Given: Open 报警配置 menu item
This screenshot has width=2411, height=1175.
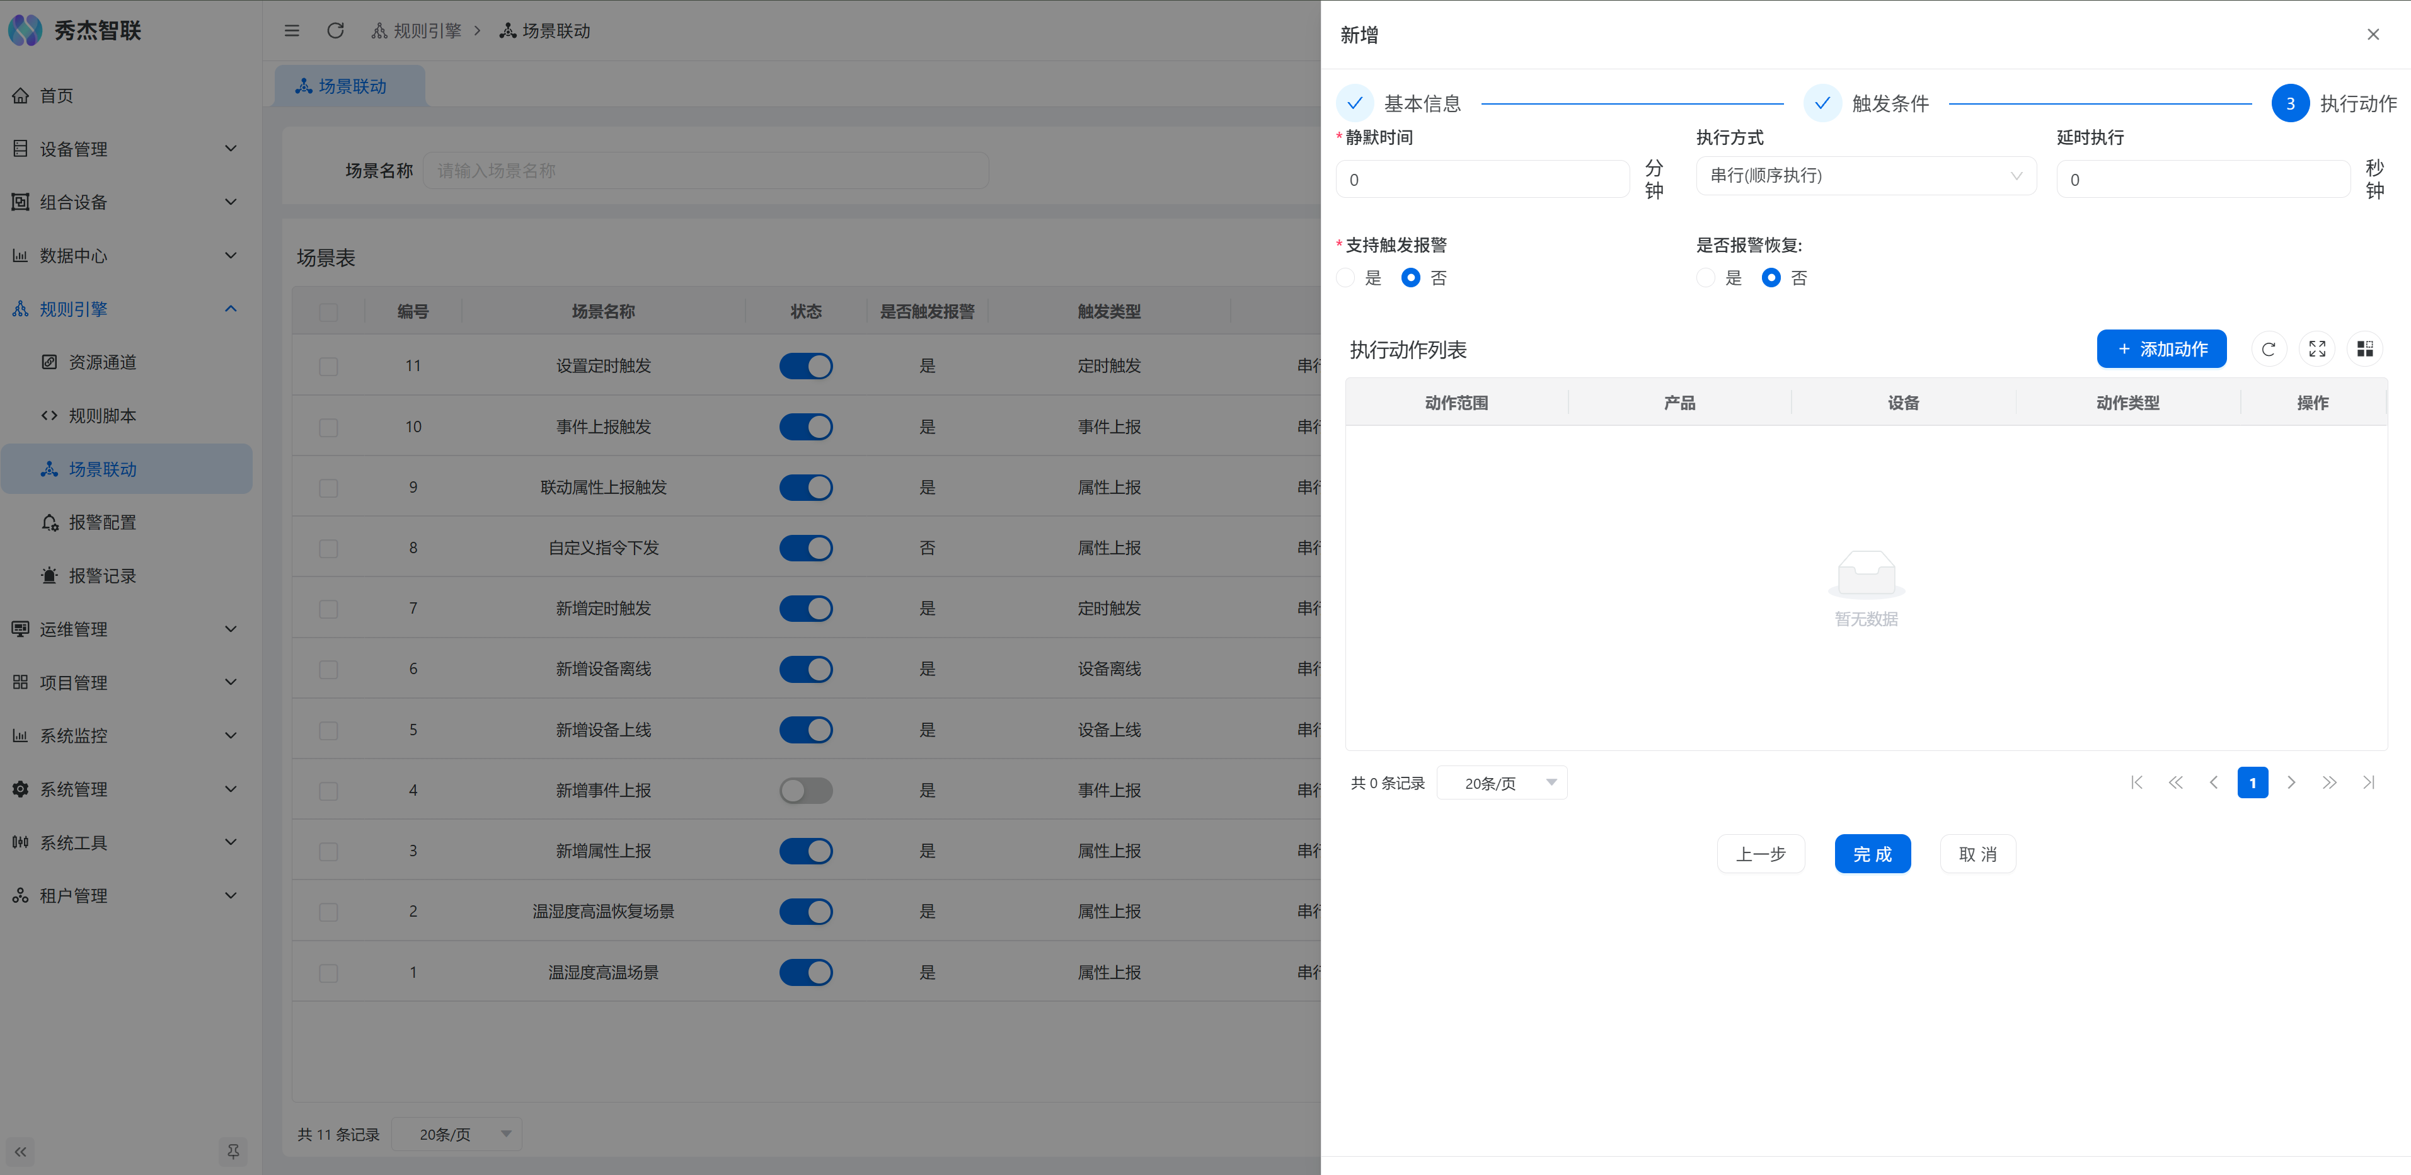Looking at the screenshot, I should [103, 522].
